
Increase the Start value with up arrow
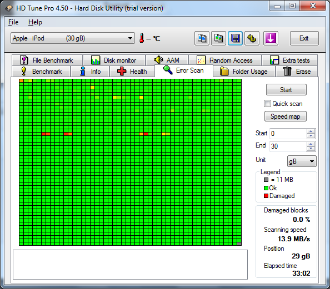[311, 131]
